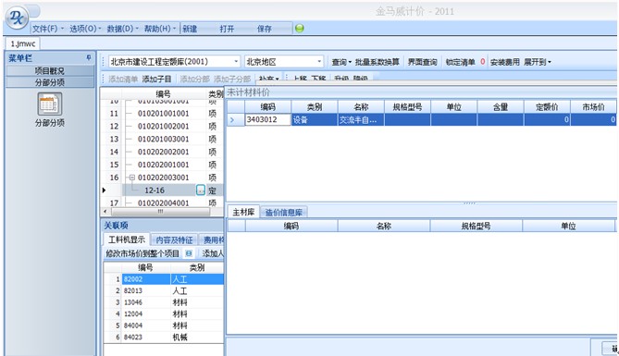Collapse the 010202003001 tree node

point(132,178)
